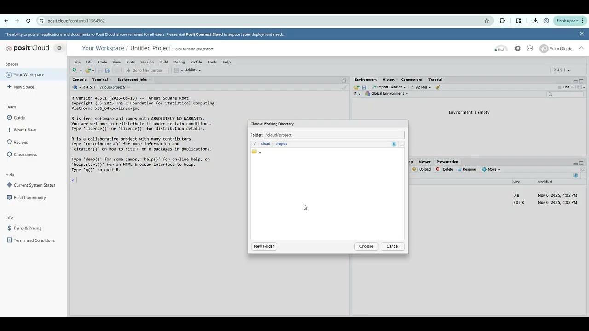589x331 pixels.
Task: Click the Choose button in the dialog
Action: (x=366, y=246)
